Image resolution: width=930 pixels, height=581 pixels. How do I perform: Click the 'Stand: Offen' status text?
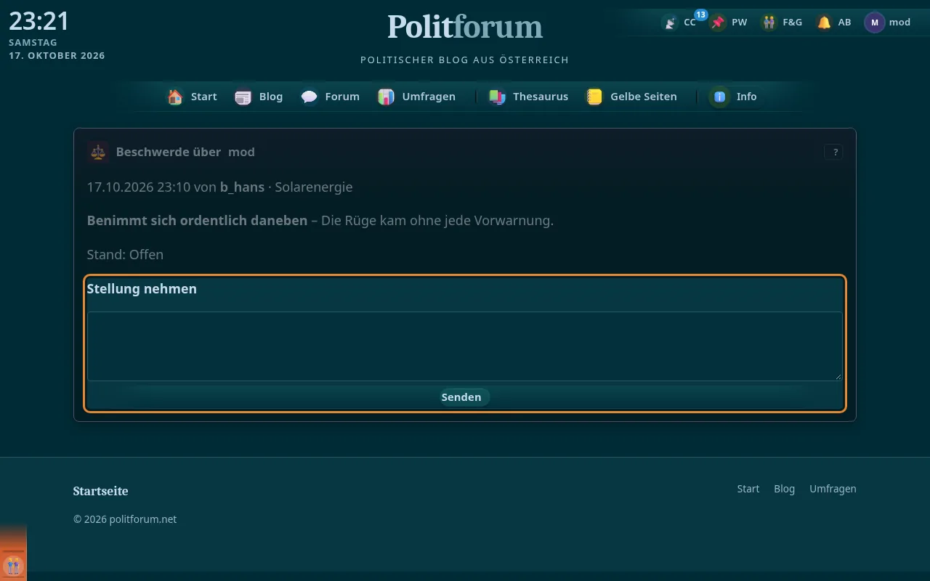125,254
